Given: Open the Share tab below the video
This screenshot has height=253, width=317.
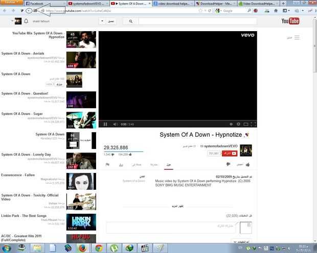Looking at the screenshot, I should pos(154,165).
